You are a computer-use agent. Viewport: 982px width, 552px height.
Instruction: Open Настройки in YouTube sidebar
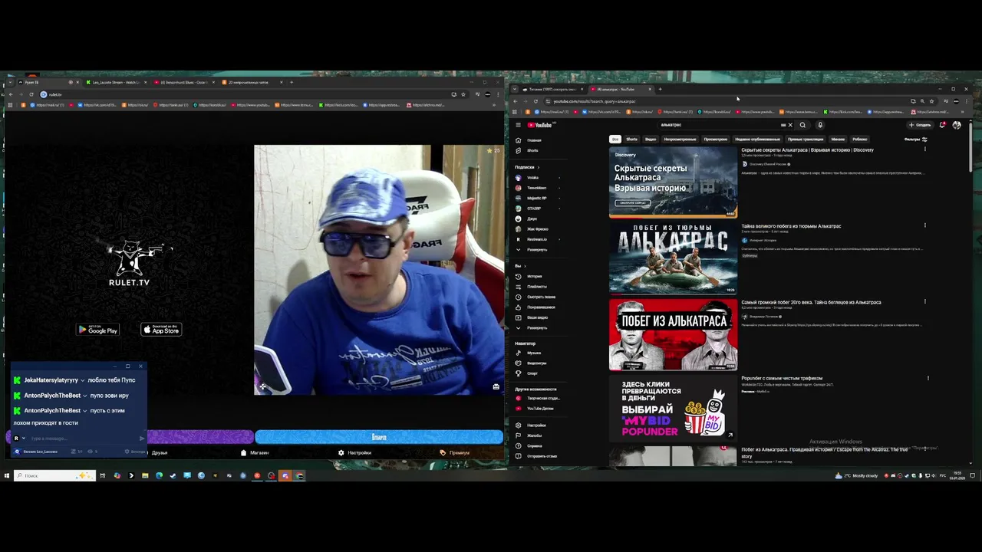[x=536, y=426]
